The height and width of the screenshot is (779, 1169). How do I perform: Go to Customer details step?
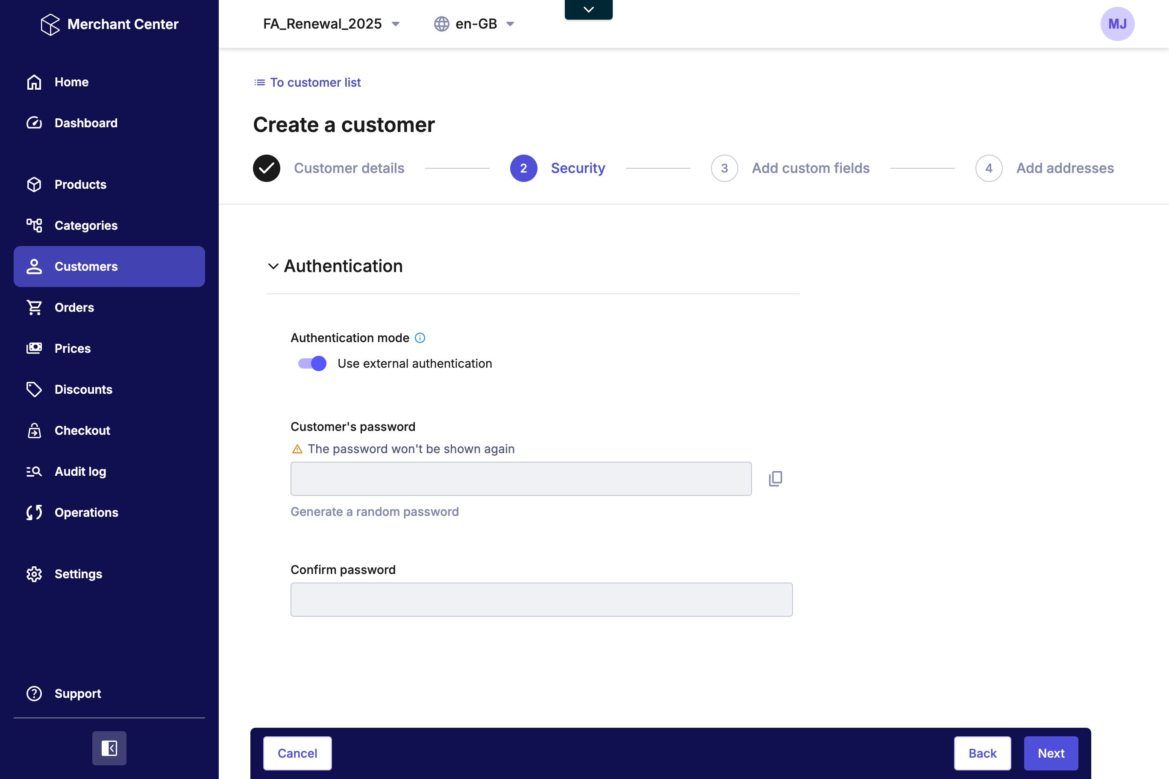coord(349,168)
